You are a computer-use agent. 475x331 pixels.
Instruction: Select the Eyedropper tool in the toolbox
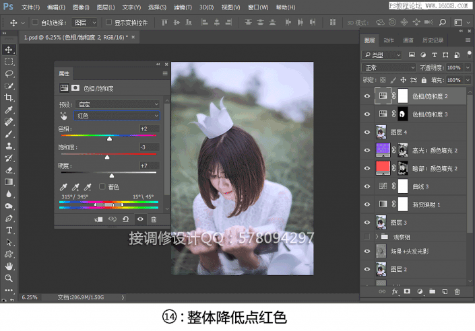coord(9,110)
